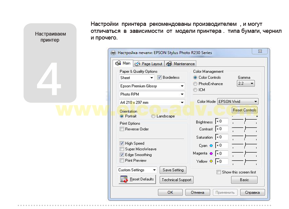Toggle the Edge Smoothing checkbox
Screen dimensions: 289x209
[x=122, y=155]
